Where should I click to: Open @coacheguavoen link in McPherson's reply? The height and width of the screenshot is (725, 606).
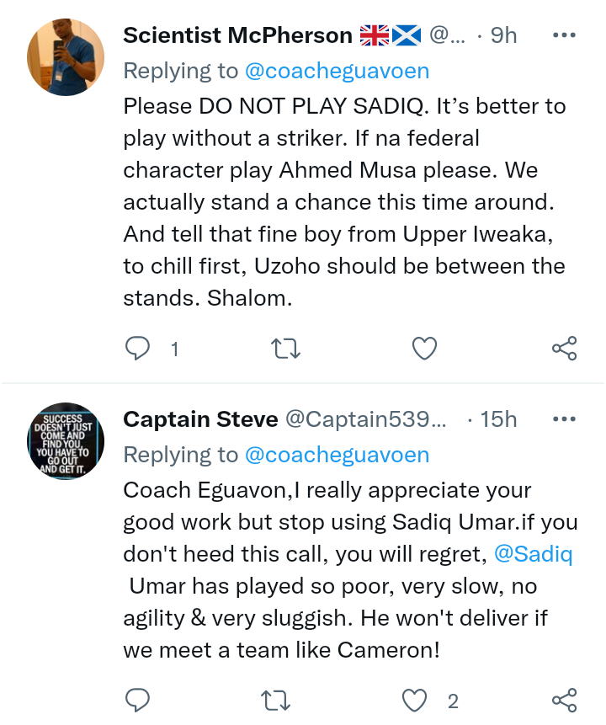tap(337, 71)
